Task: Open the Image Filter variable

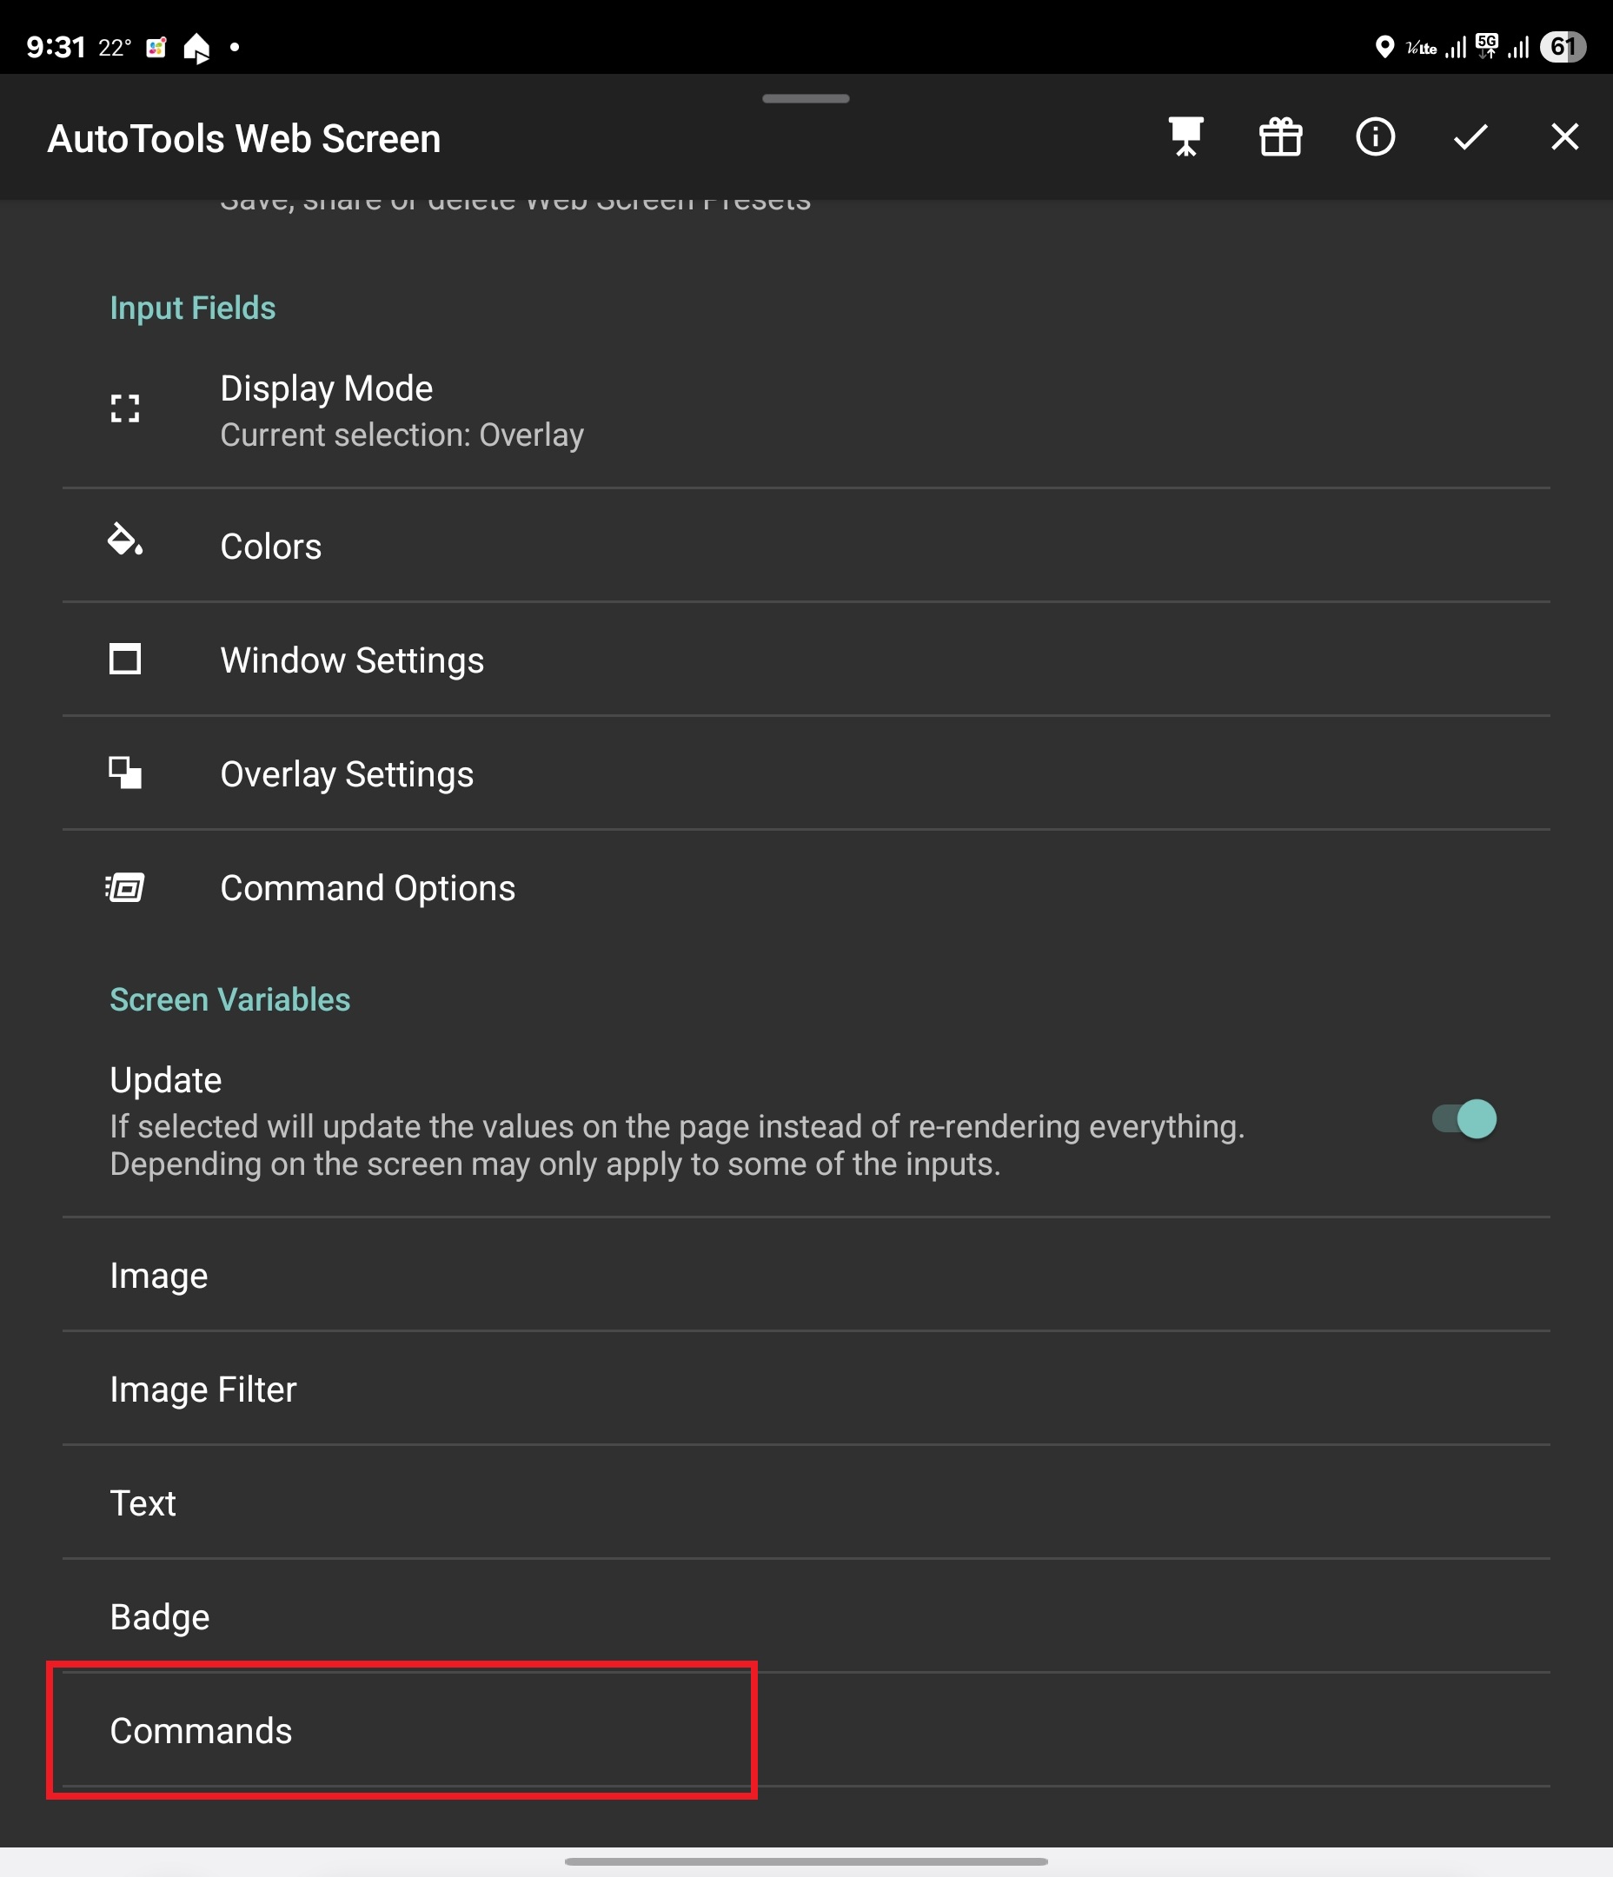Action: pyautogui.click(x=806, y=1390)
